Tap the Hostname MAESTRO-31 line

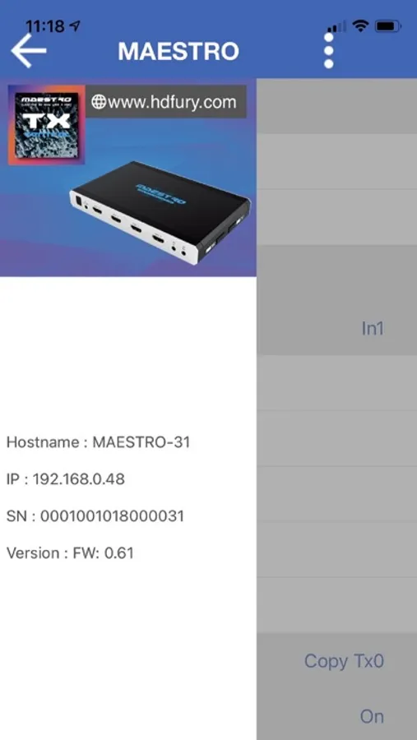(98, 442)
